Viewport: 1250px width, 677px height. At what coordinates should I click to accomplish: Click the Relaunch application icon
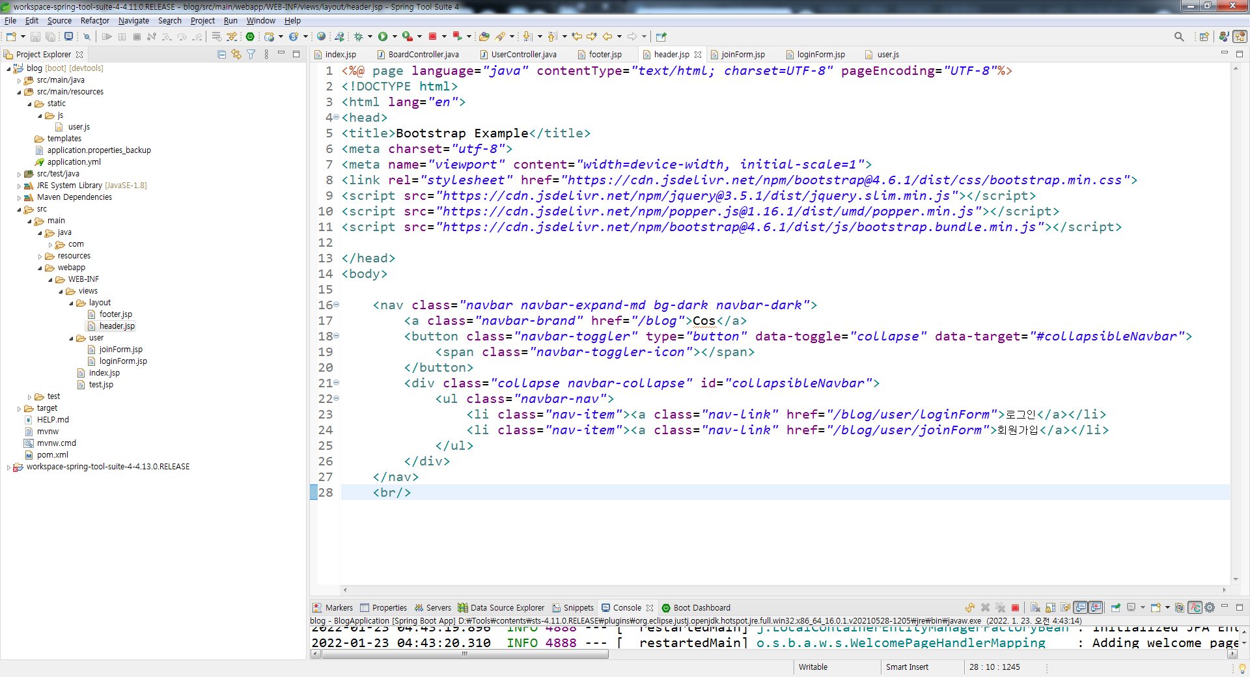point(457,36)
